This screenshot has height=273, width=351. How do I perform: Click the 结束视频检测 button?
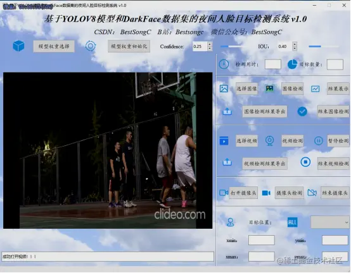(333, 164)
